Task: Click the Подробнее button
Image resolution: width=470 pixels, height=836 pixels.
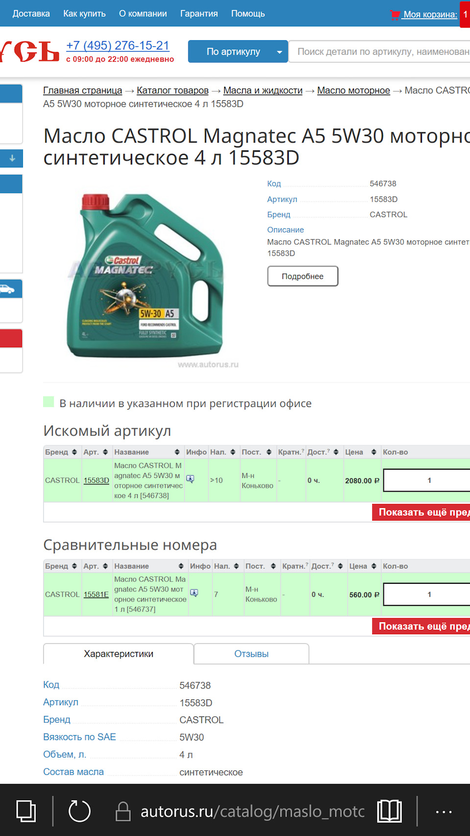Action: tap(303, 276)
